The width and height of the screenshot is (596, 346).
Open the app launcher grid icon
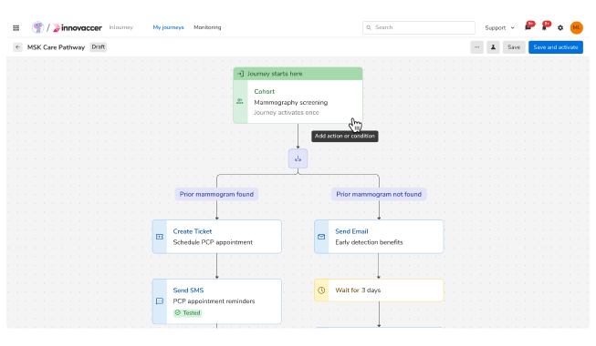pyautogui.click(x=16, y=27)
